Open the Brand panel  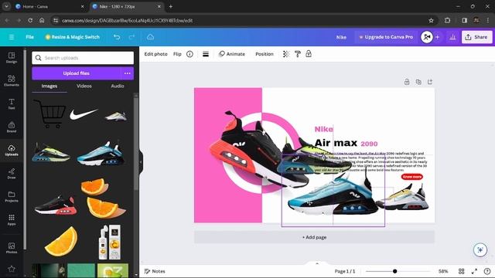click(12, 127)
